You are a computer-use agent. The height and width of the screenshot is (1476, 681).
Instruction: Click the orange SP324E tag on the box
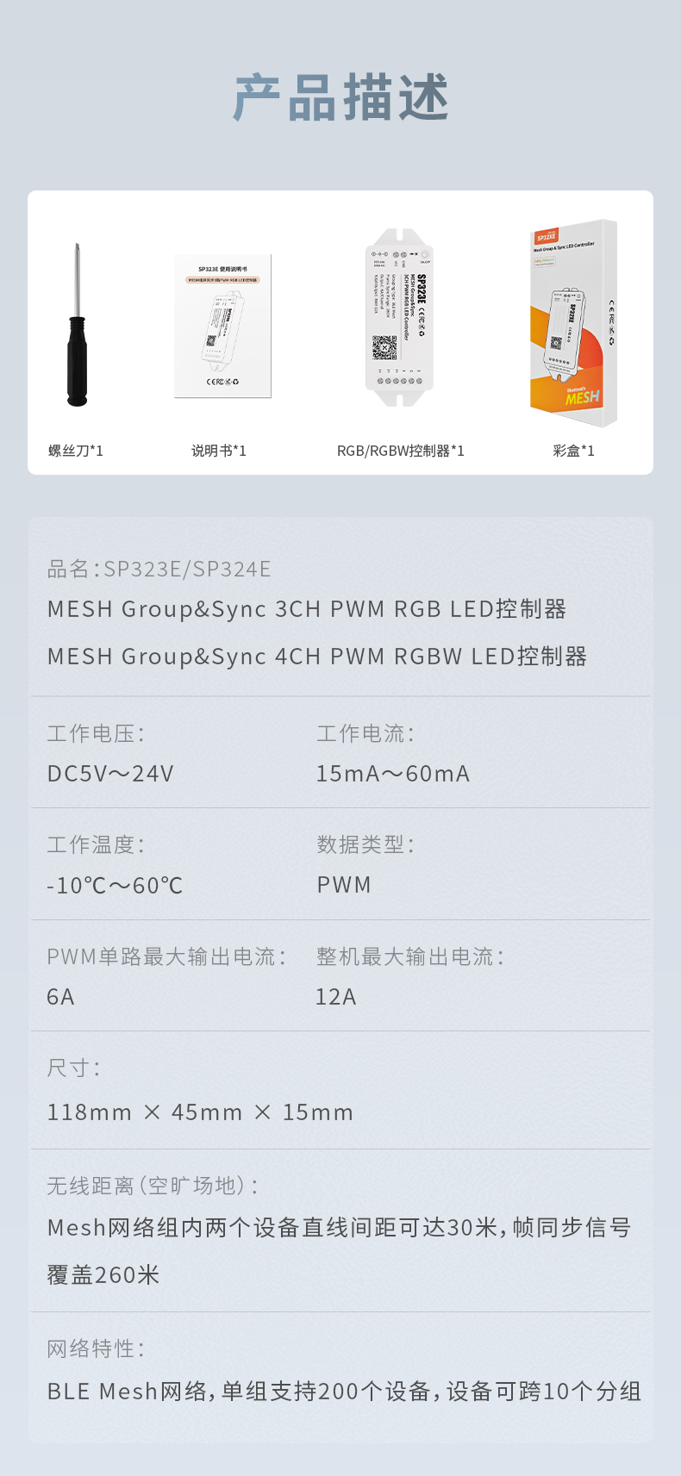click(547, 236)
